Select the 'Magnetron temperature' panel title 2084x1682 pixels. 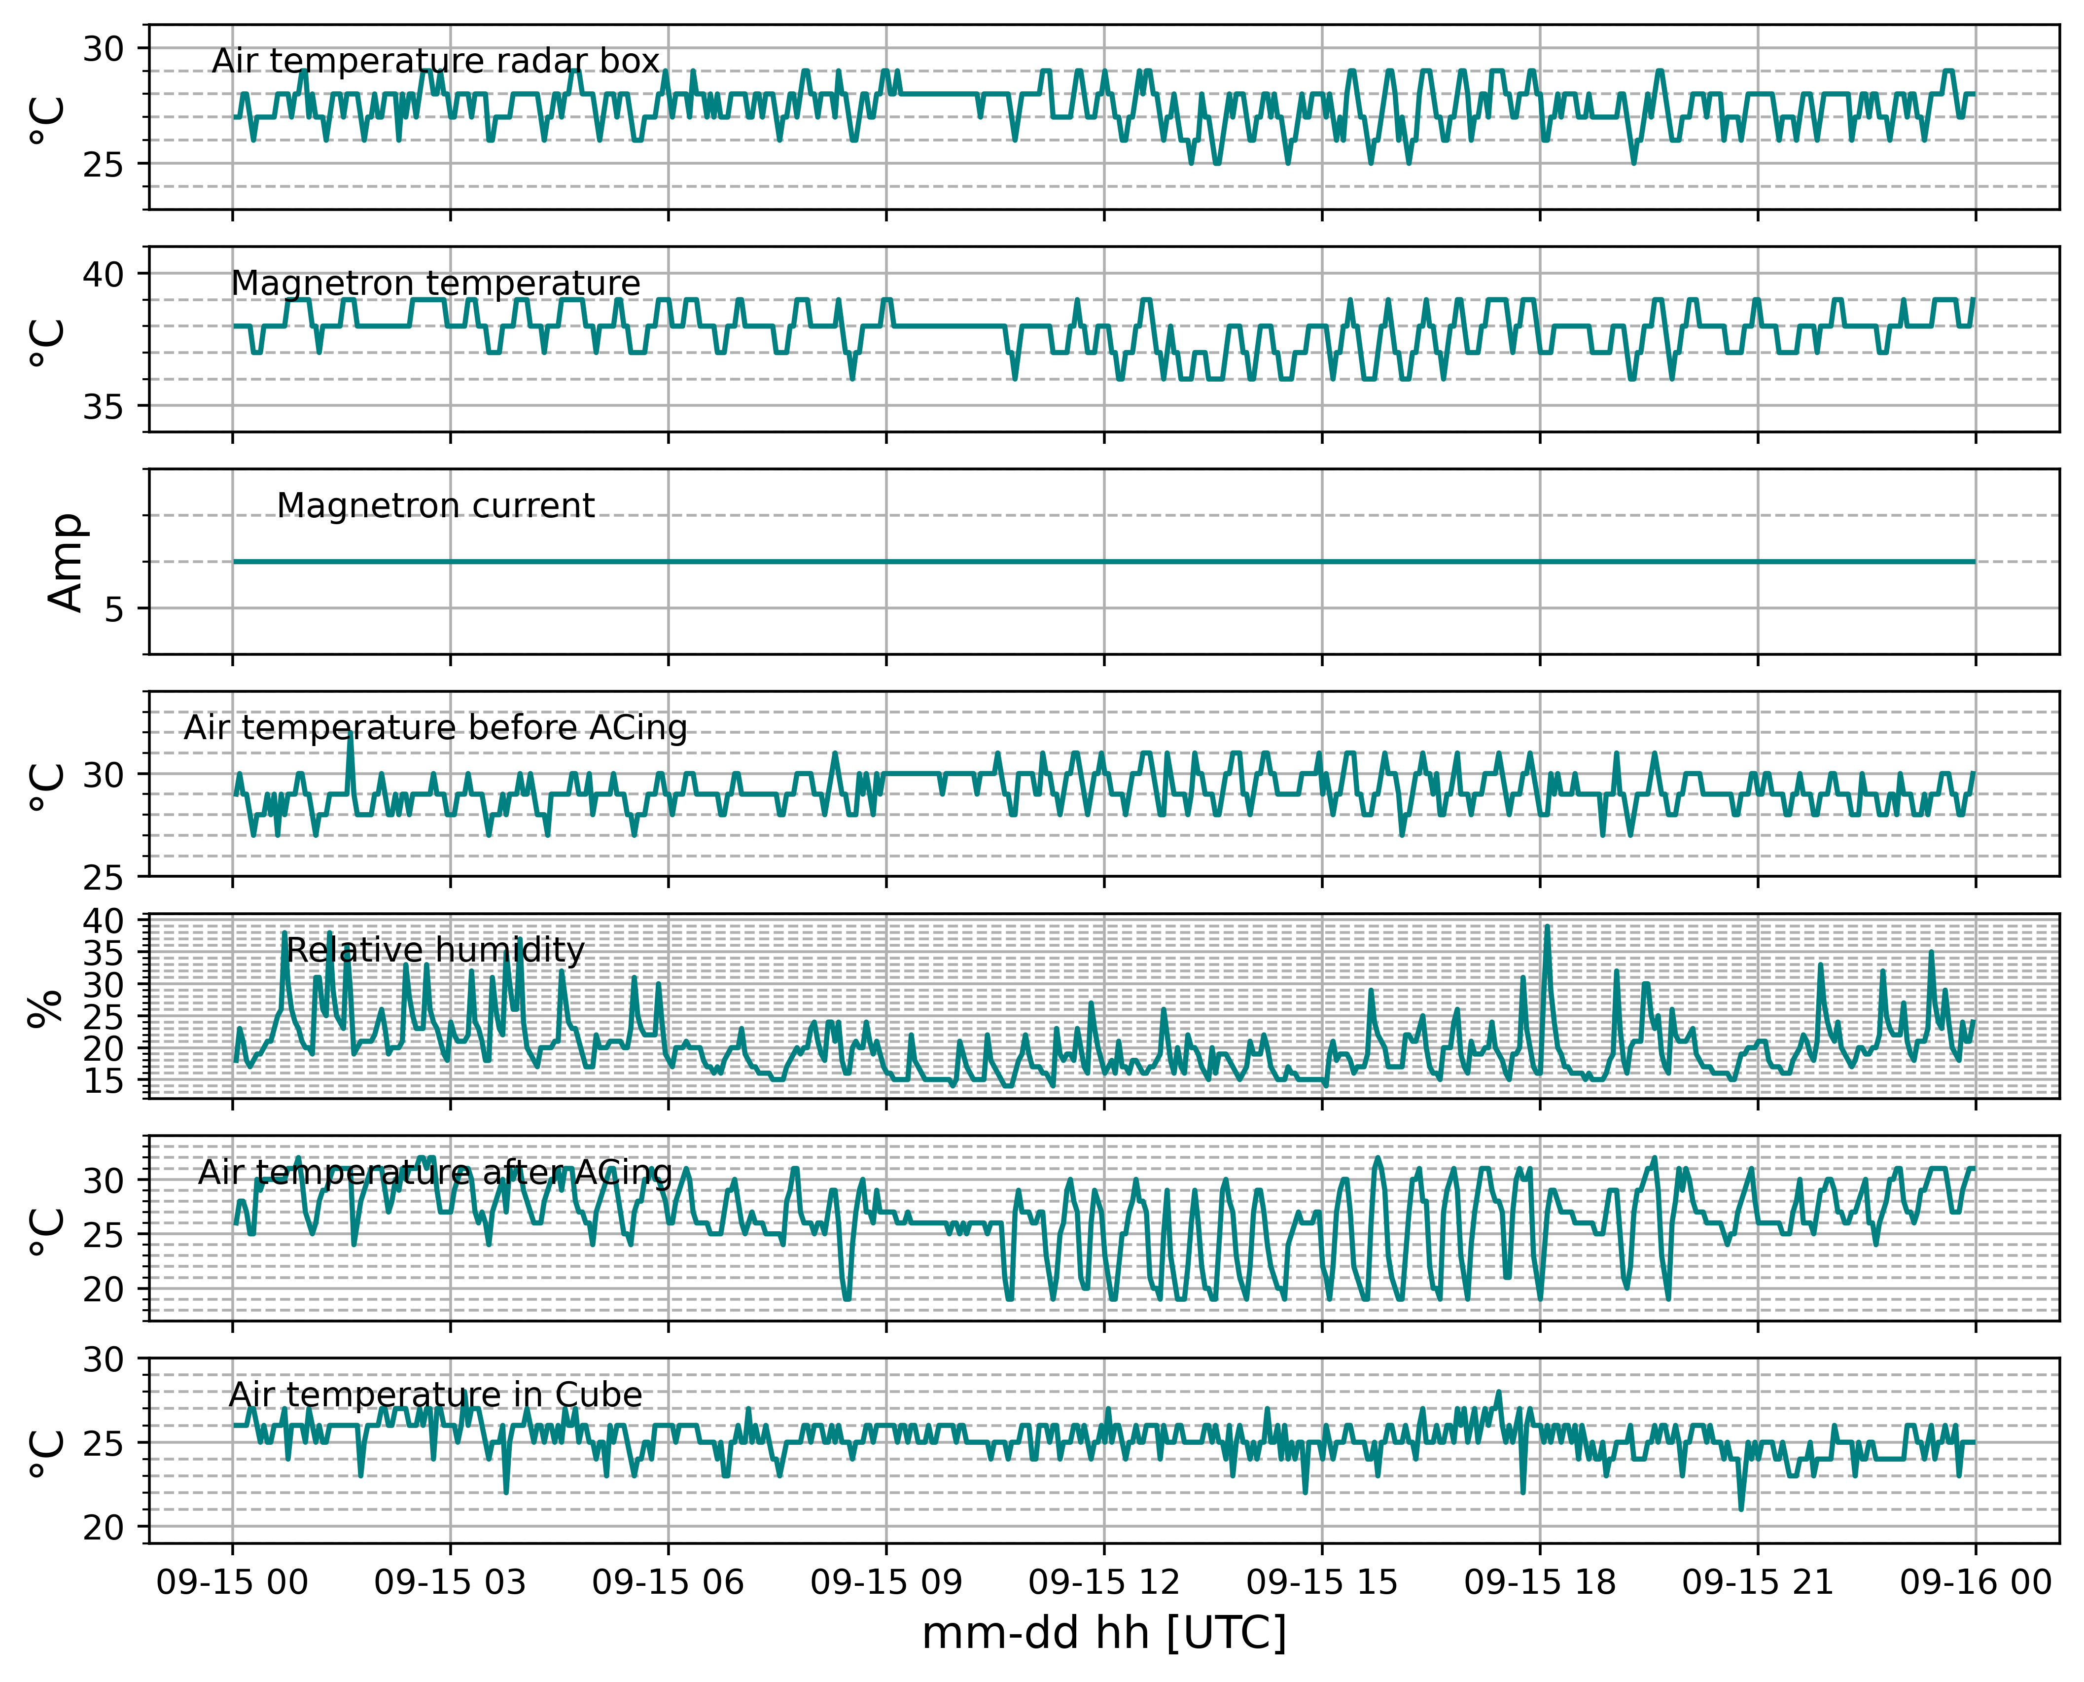point(436,284)
